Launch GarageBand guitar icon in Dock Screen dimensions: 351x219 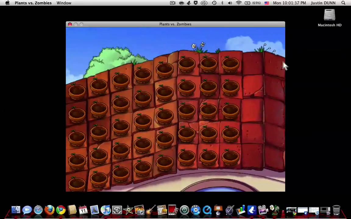pos(151,210)
